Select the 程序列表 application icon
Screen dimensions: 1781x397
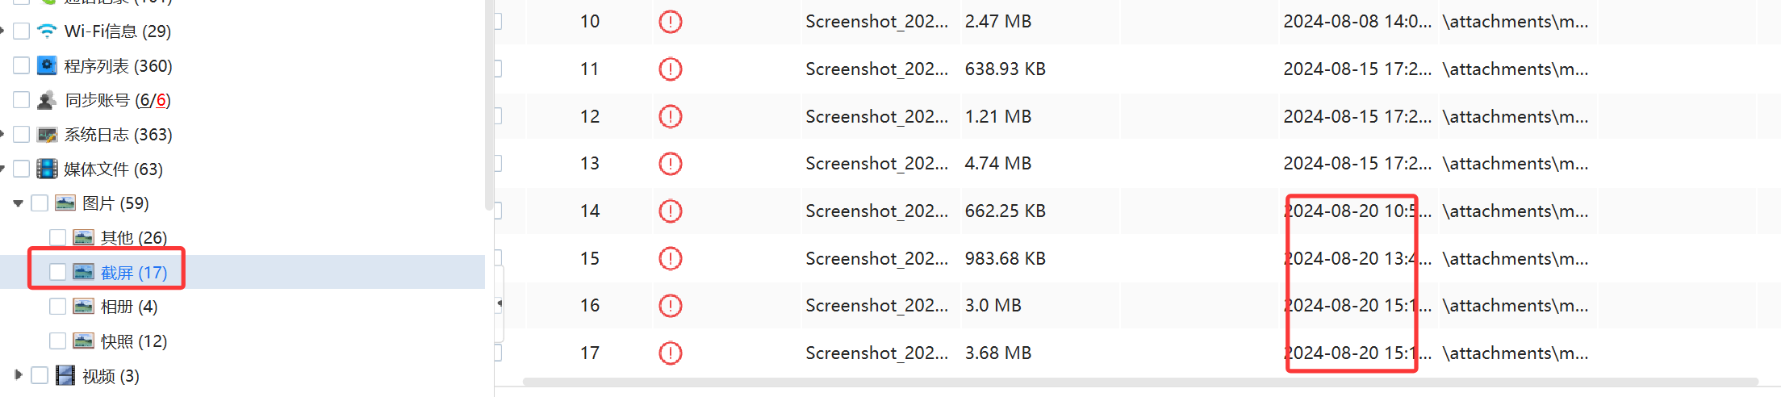[48, 65]
